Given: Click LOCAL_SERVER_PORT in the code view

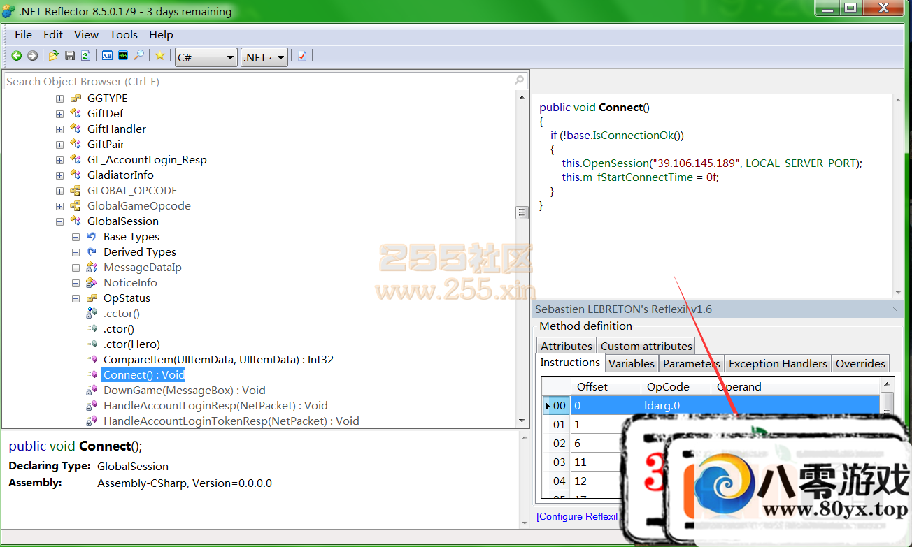Looking at the screenshot, I should (801, 163).
